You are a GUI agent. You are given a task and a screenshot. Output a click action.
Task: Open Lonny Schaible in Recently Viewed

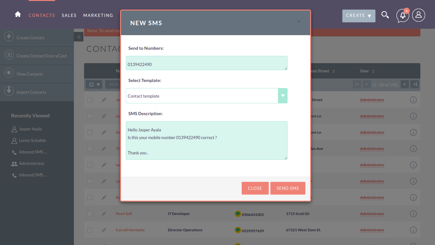point(32,140)
